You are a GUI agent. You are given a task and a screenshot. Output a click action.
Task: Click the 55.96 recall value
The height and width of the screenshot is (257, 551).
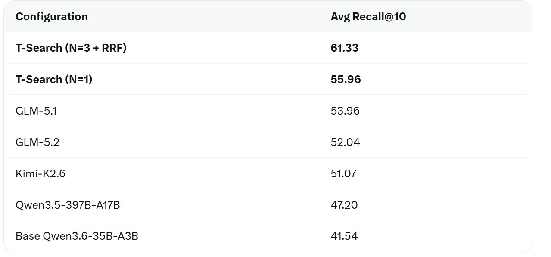coord(346,80)
